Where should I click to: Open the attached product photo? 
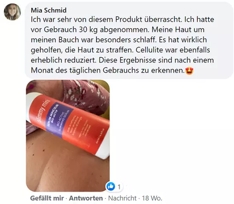coord(68,136)
